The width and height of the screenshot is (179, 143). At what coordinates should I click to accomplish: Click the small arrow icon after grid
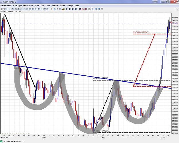[x=58, y=9]
